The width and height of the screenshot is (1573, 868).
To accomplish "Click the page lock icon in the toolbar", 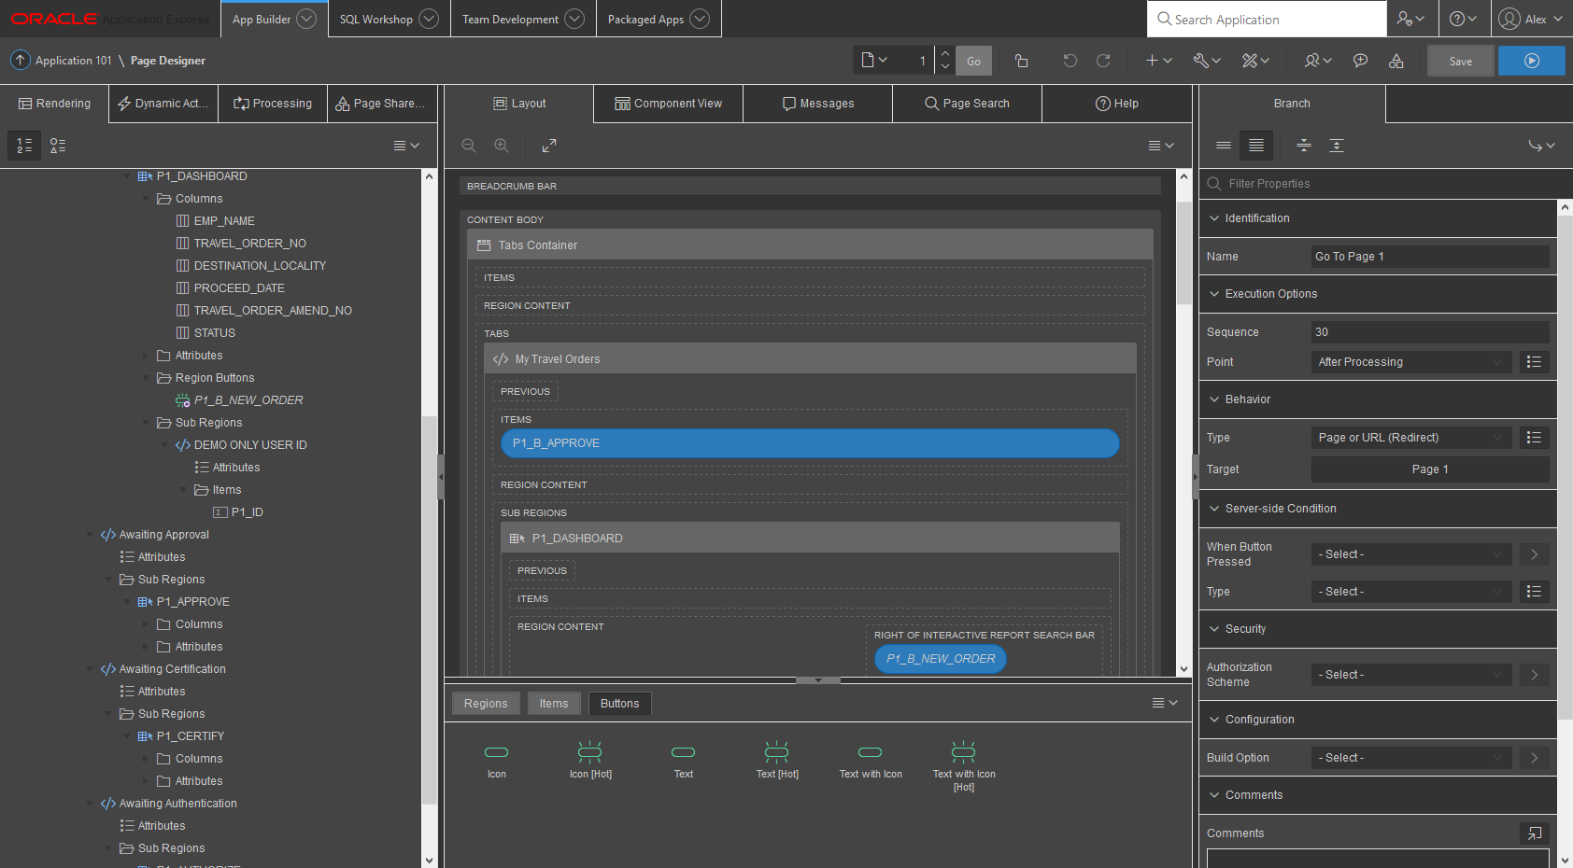I will point(1021,61).
